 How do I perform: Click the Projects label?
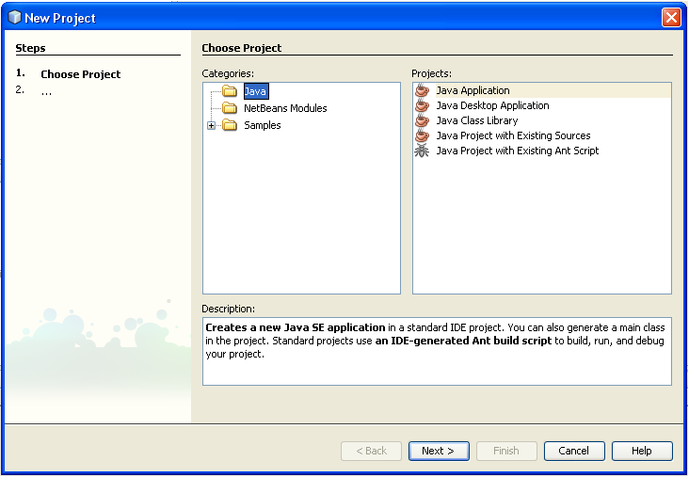(431, 73)
